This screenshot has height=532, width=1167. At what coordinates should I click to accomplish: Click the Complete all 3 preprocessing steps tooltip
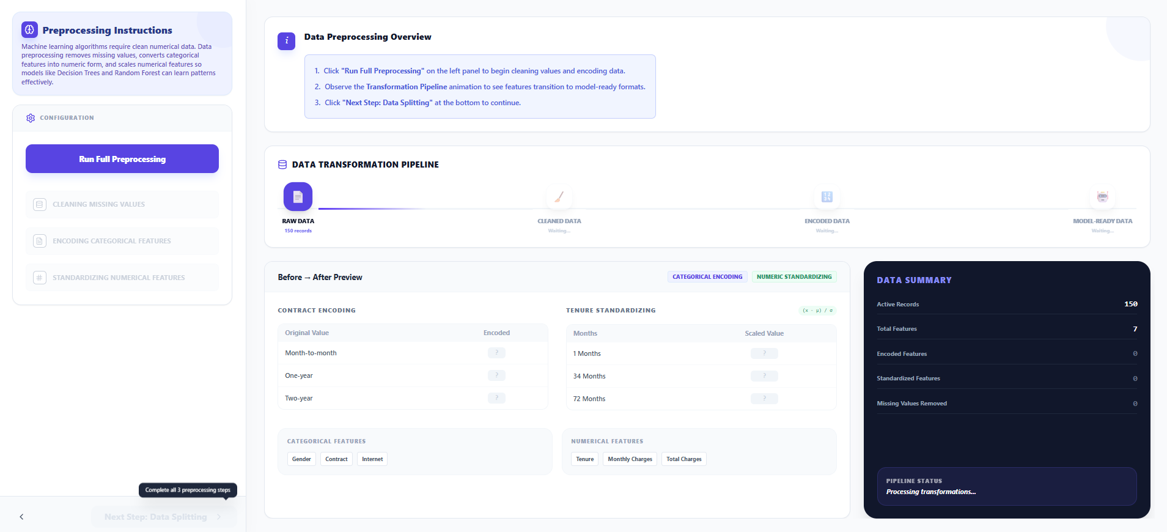point(188,490)
